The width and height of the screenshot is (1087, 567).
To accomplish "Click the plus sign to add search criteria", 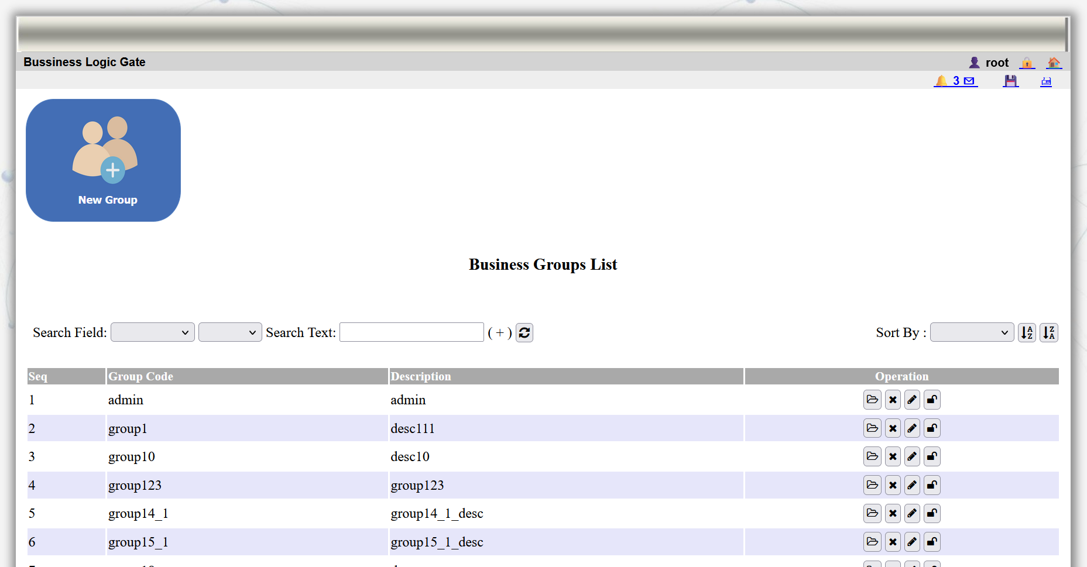I will click(500, 332).
